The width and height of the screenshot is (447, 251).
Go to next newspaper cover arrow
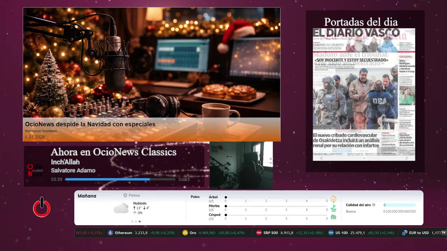[x=406, y=158]
